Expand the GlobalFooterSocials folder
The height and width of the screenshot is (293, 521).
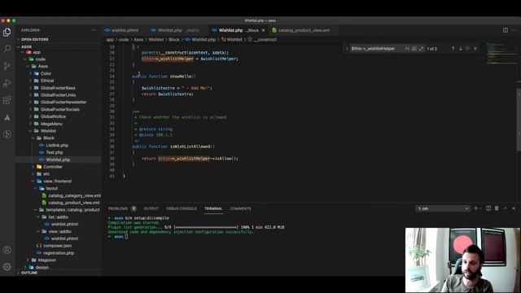pos(59,109)
